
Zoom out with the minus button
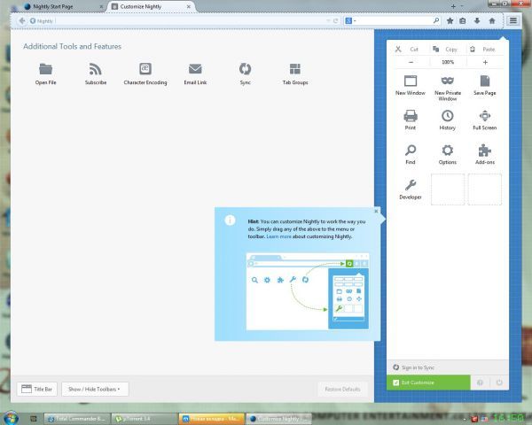[411, 62]
